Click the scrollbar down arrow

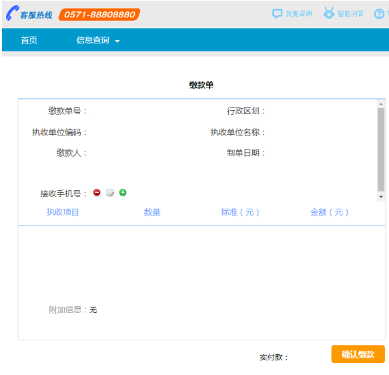point(381,197)
